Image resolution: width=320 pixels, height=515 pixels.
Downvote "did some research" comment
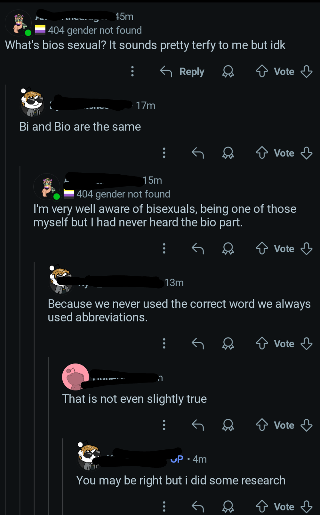[x=307, y=507]
